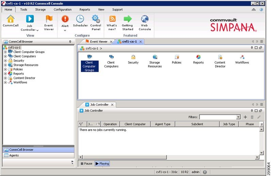Open the Configuration ribbon tab
This screenshot has height=176, width=271.
pyautogui.click(x=63, y=10)
